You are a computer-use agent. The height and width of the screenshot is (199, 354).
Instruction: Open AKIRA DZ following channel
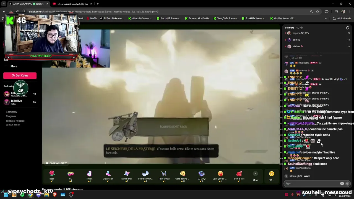pos(20,94)
